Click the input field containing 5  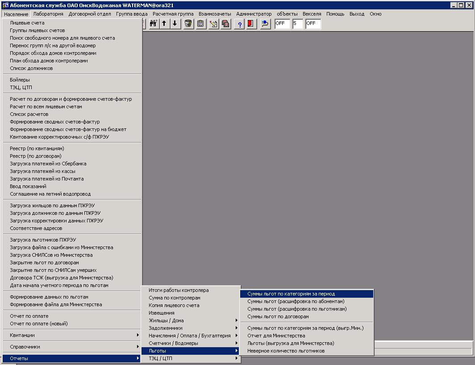[x=297, y=24]
